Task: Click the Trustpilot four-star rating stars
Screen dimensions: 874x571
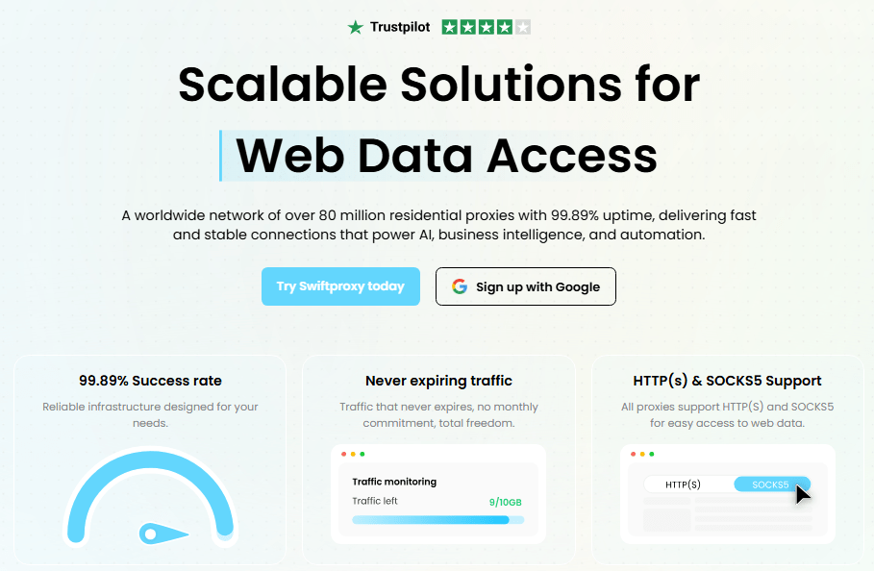Action: 487,27
